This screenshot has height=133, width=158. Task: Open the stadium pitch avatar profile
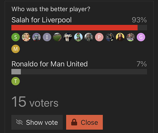click(57, 37)
